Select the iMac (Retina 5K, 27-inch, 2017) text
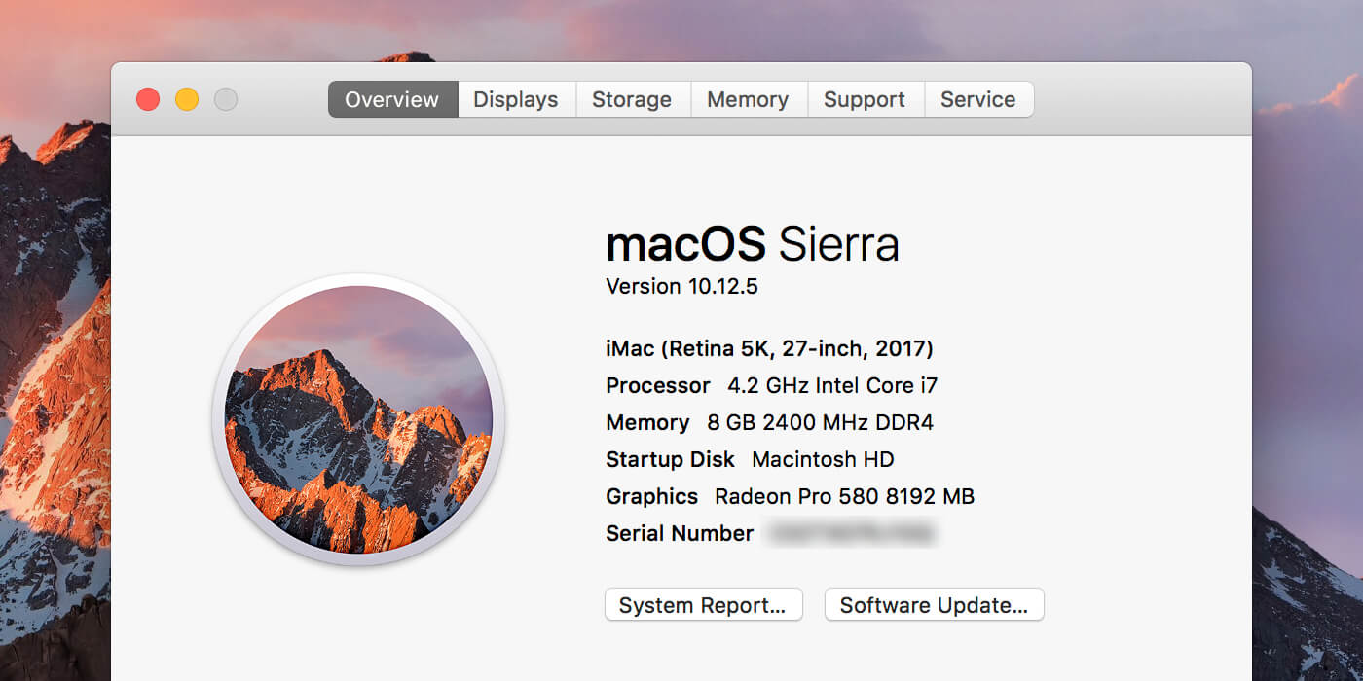Image resolution: width=1363 pixels, height=681 pixels. click(x=769, y=348)
